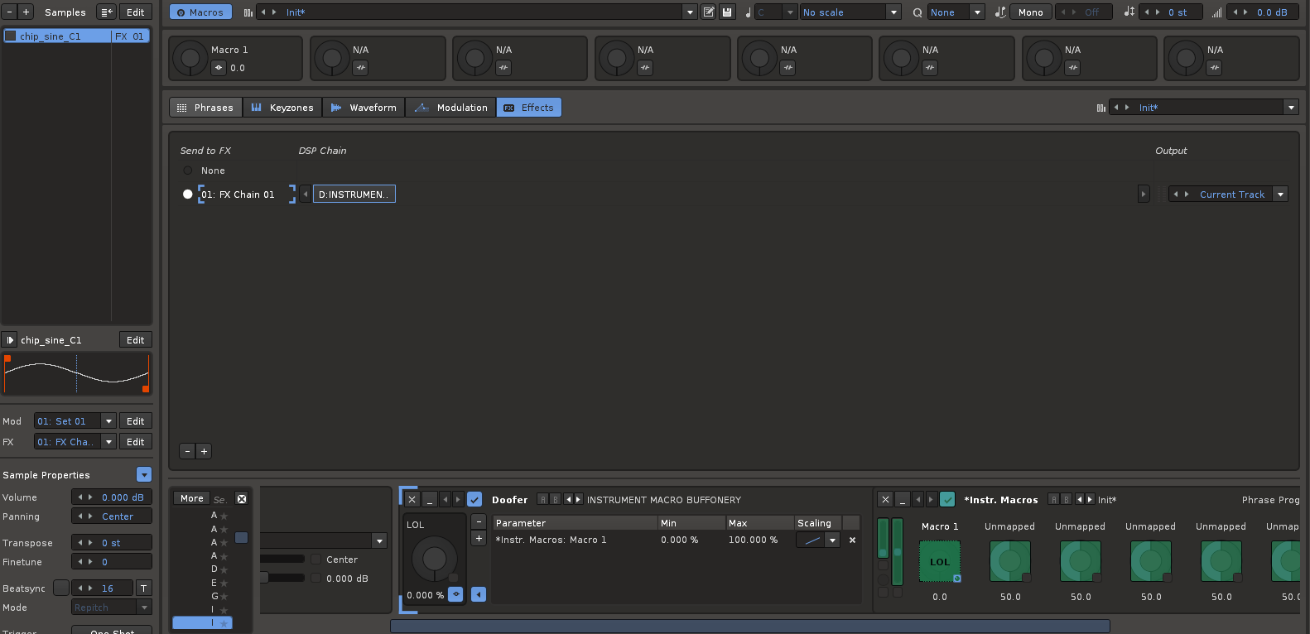Image resolution: width=1310 pixels, height=634 pixels.
Task: Click the Beatsync T button
Action: [143, 588]
